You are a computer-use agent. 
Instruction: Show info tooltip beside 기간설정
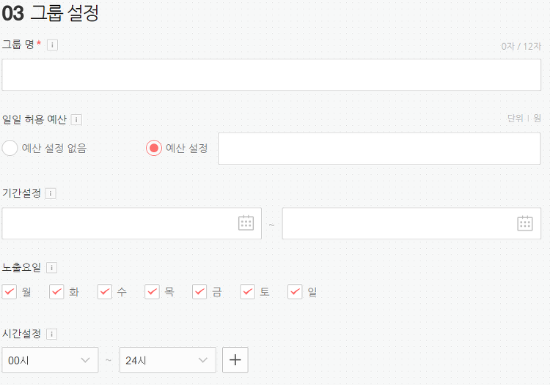pos(51,193)
